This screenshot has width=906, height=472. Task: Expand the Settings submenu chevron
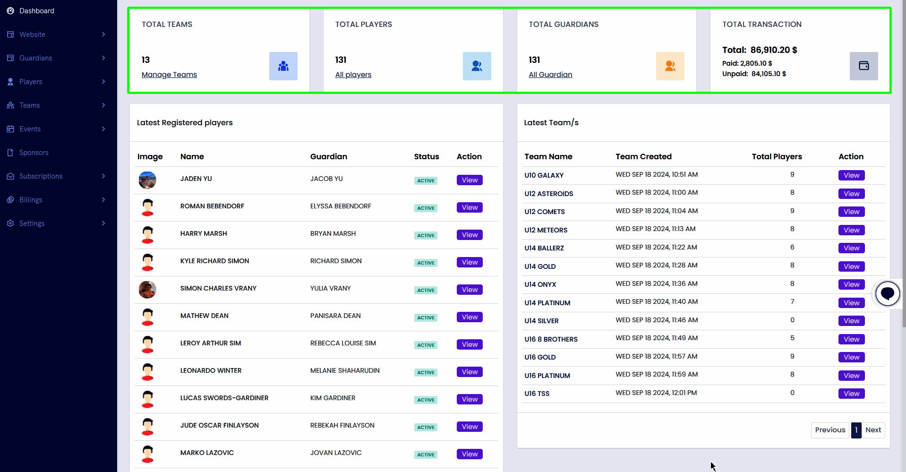(x=103, y=223)
